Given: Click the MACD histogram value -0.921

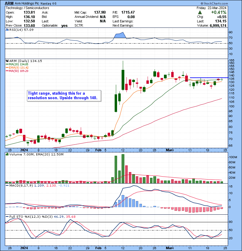Looking at the screenshot, I should [x=64, y=186].
